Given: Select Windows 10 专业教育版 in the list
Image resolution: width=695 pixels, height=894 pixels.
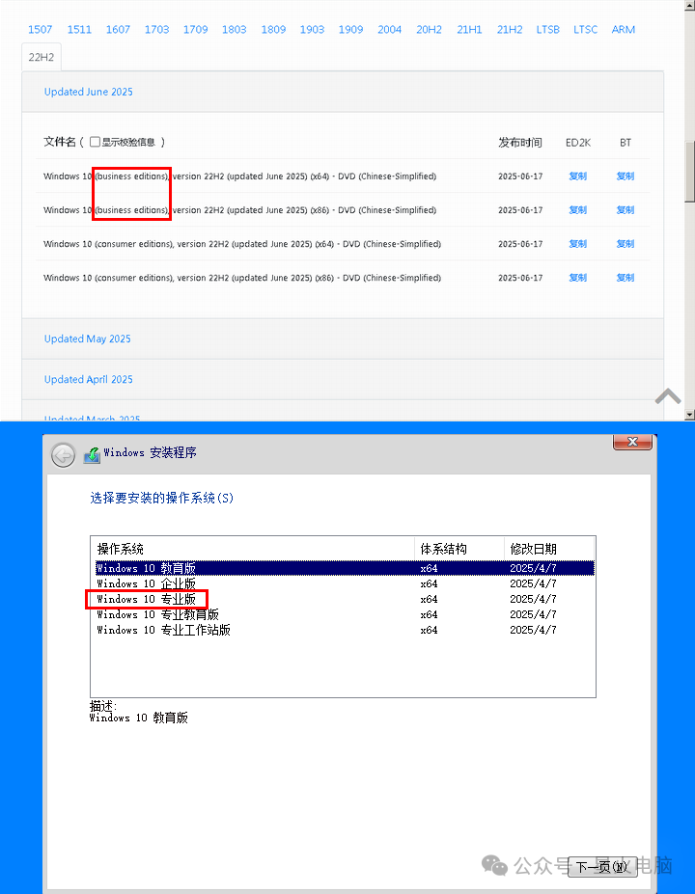Looking at the screenshot, I should pos(345,614).
